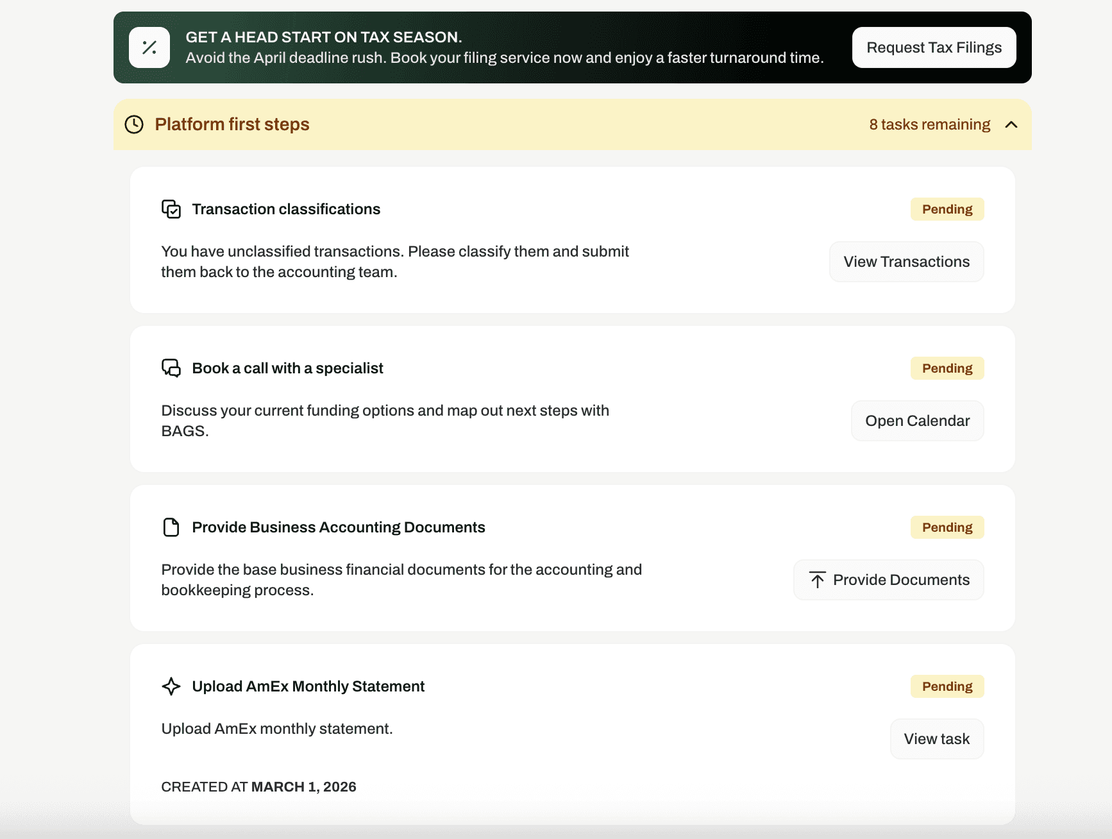Click 'Avoid the April deadline rush' banner text
The height and width of the screenshot is (839, 1112).
pos(505,58)
